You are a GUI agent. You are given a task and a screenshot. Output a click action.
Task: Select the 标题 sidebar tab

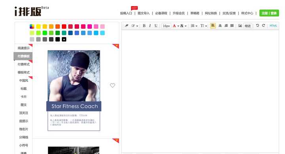23,88
